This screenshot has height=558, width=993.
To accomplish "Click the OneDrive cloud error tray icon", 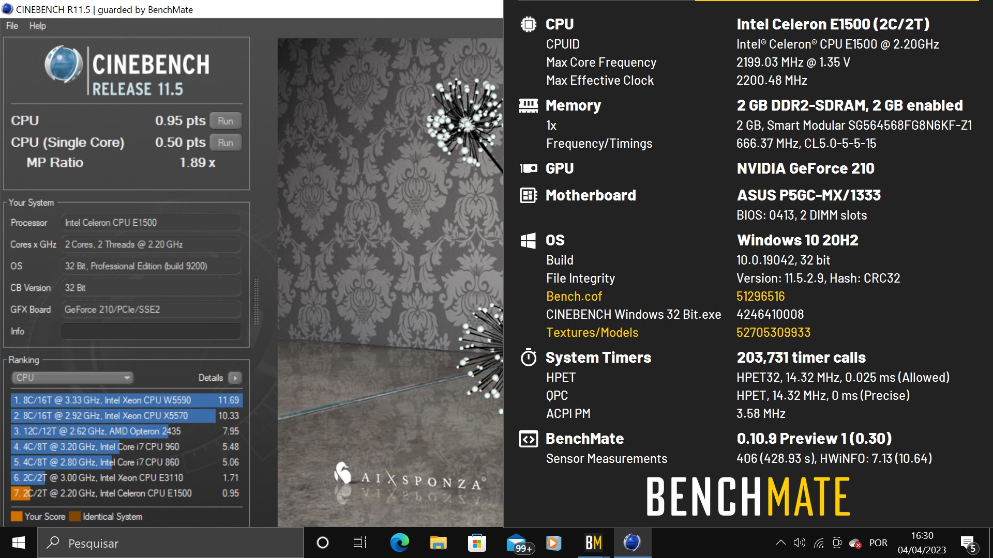I will (855, 543).
